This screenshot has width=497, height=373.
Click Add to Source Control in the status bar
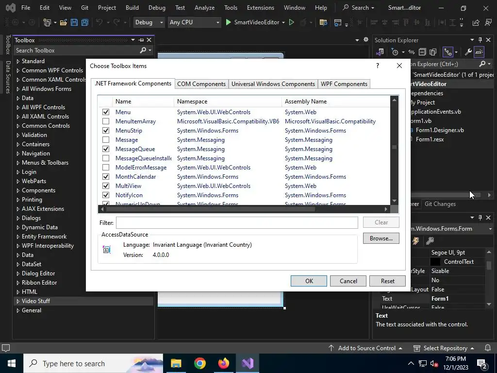[365, 348]
